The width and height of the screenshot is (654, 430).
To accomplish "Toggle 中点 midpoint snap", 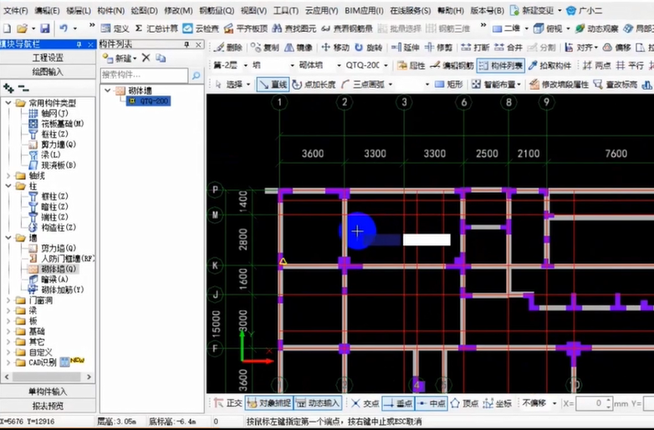I will pos(432,403).
